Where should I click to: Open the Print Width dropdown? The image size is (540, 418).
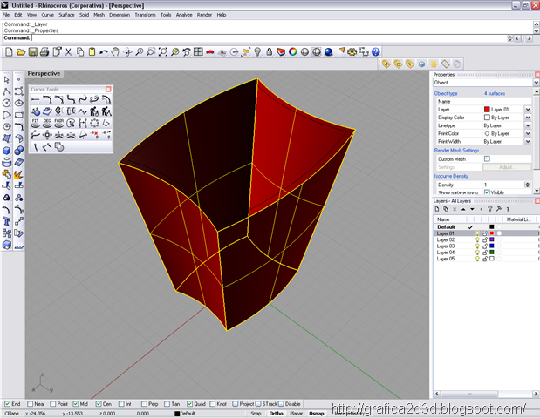point(528,141)
